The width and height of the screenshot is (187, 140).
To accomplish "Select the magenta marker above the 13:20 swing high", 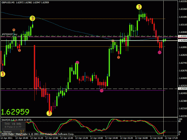I will [x=77, y=63].
